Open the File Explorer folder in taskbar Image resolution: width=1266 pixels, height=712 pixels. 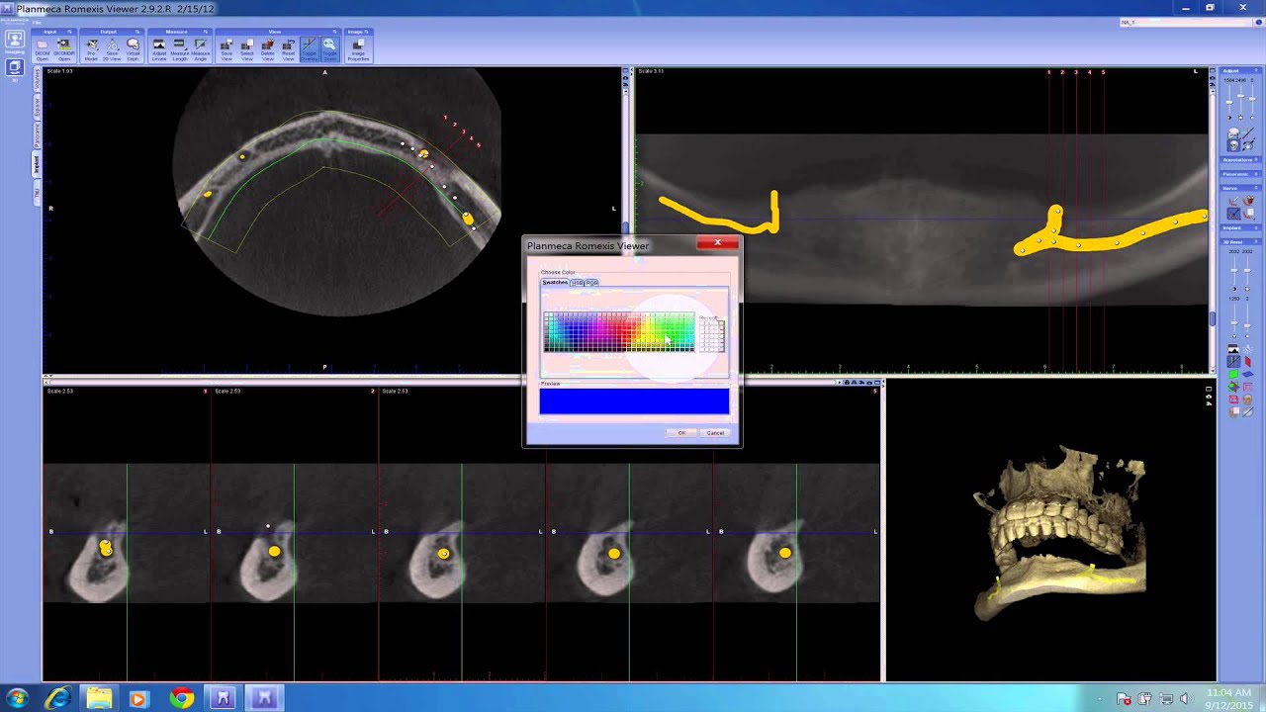click(x=99, y=698)
